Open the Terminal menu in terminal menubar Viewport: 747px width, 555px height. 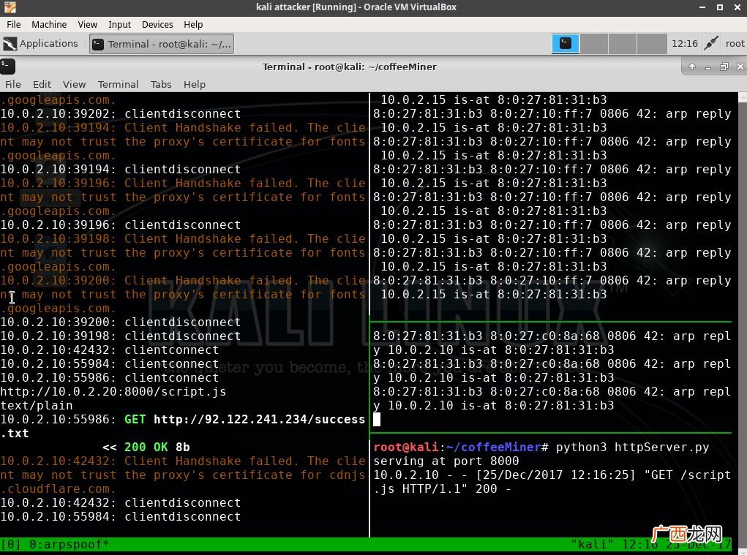tap(118, 84)
